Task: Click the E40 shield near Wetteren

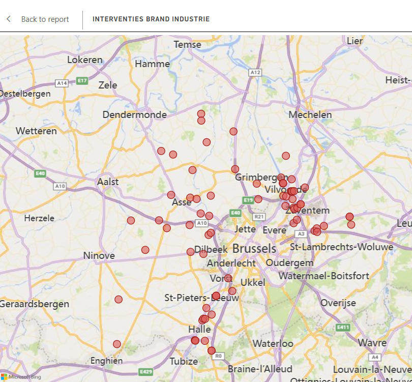Action: (x=40, y=173)
